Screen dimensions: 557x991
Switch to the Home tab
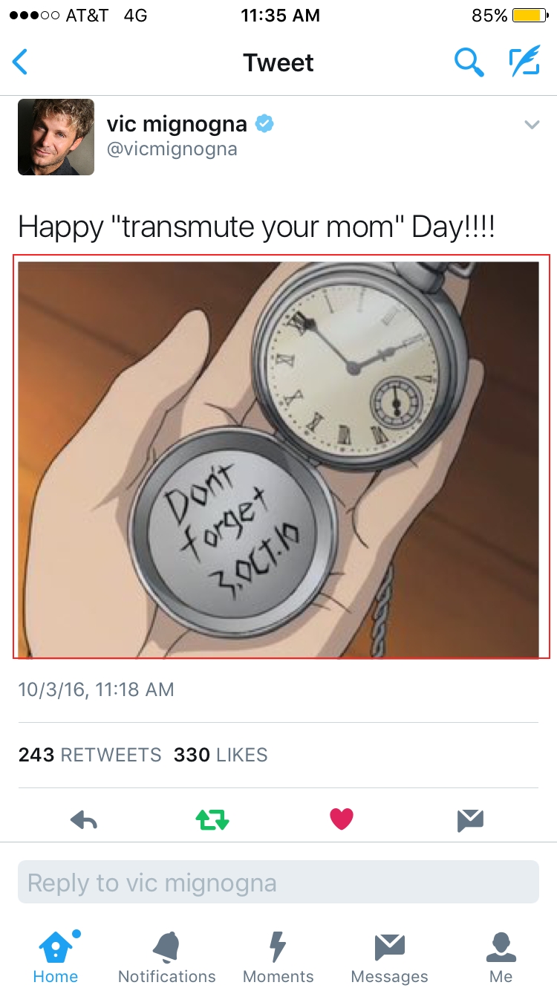[56, 957]
